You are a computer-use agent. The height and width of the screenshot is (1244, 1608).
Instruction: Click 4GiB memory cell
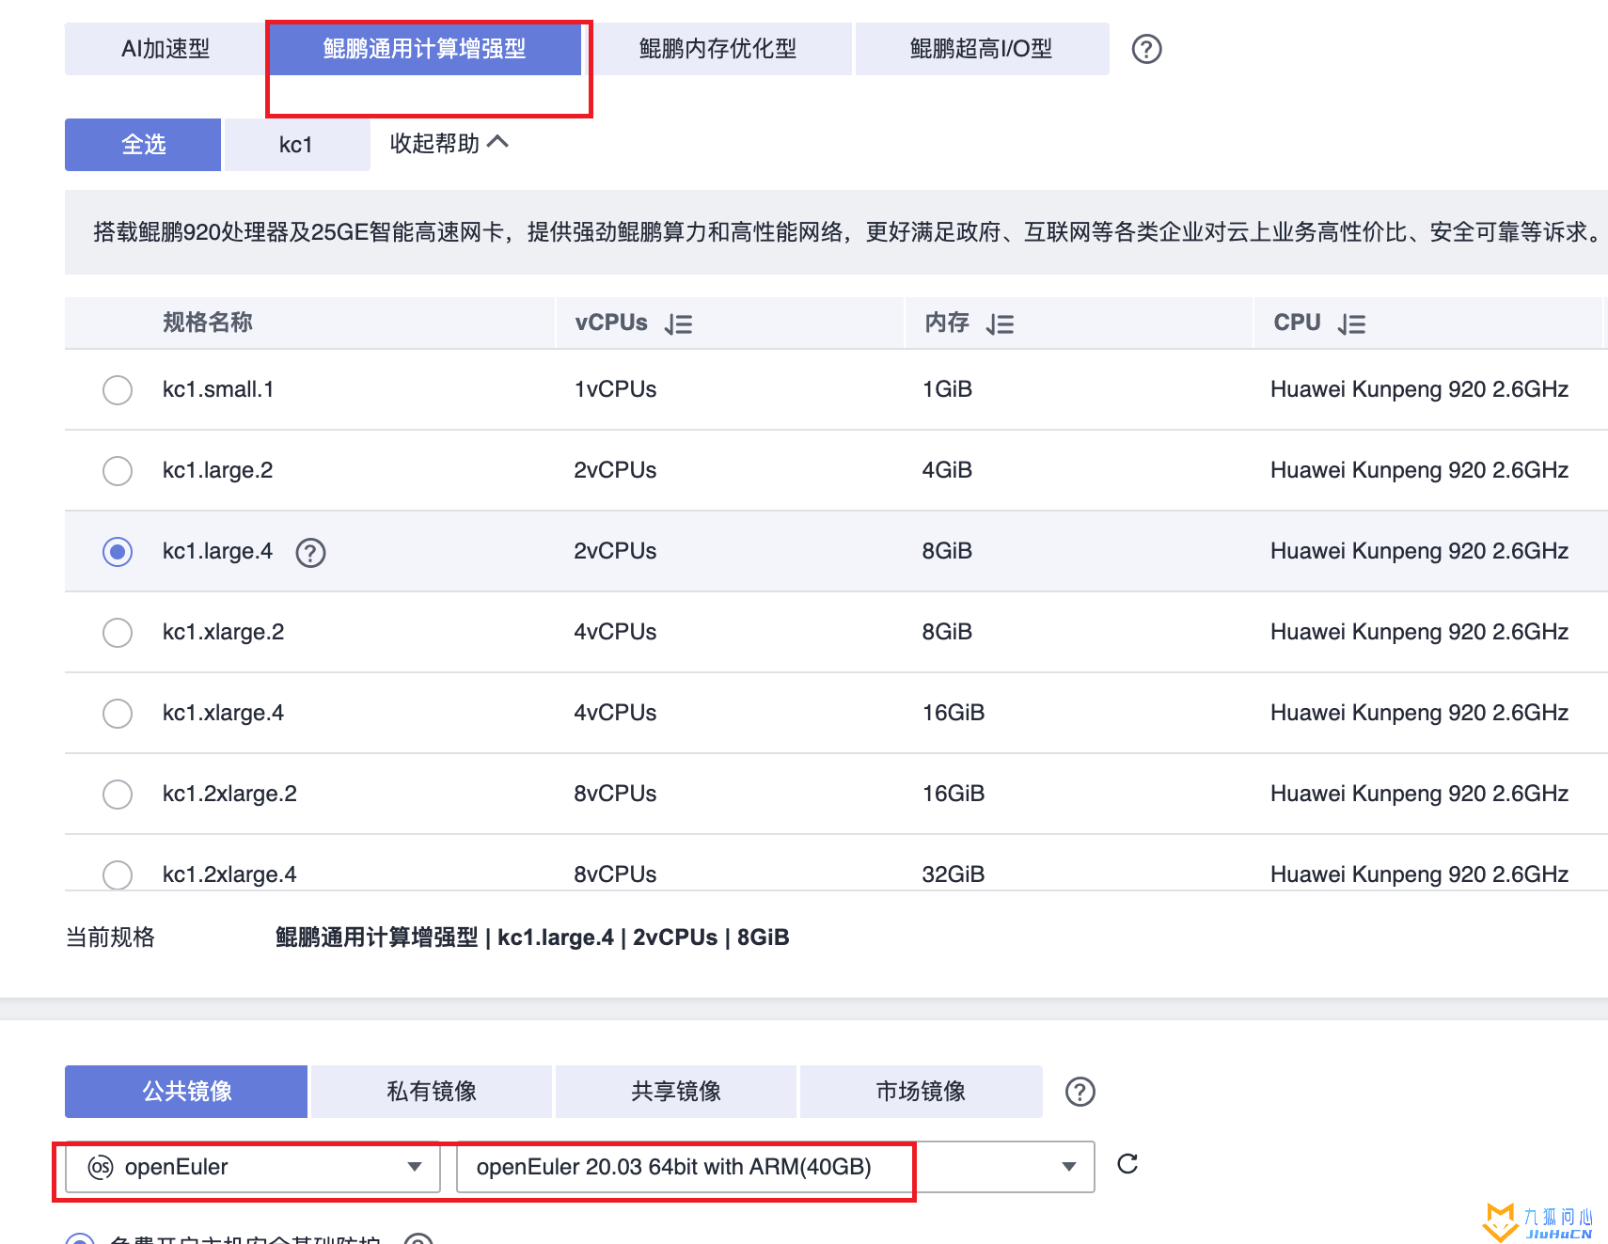point(947,470)
